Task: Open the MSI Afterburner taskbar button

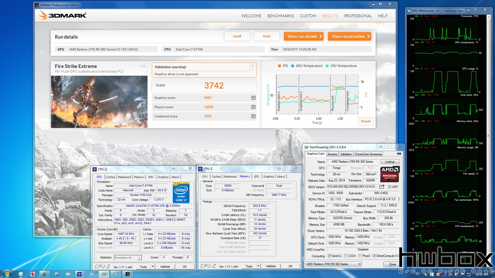Action: 116,274
